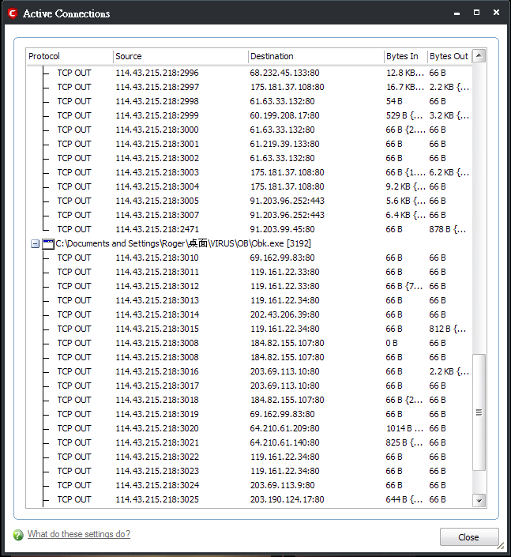This screenshot has height=557, width=511.
Task: Click the '825 B {...' Bytes In cell
Action: pyautogui.click(x=404, y=442)
